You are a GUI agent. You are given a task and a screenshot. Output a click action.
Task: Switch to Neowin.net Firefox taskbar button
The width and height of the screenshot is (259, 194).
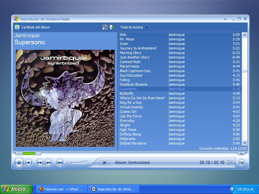tap(62, 189)
